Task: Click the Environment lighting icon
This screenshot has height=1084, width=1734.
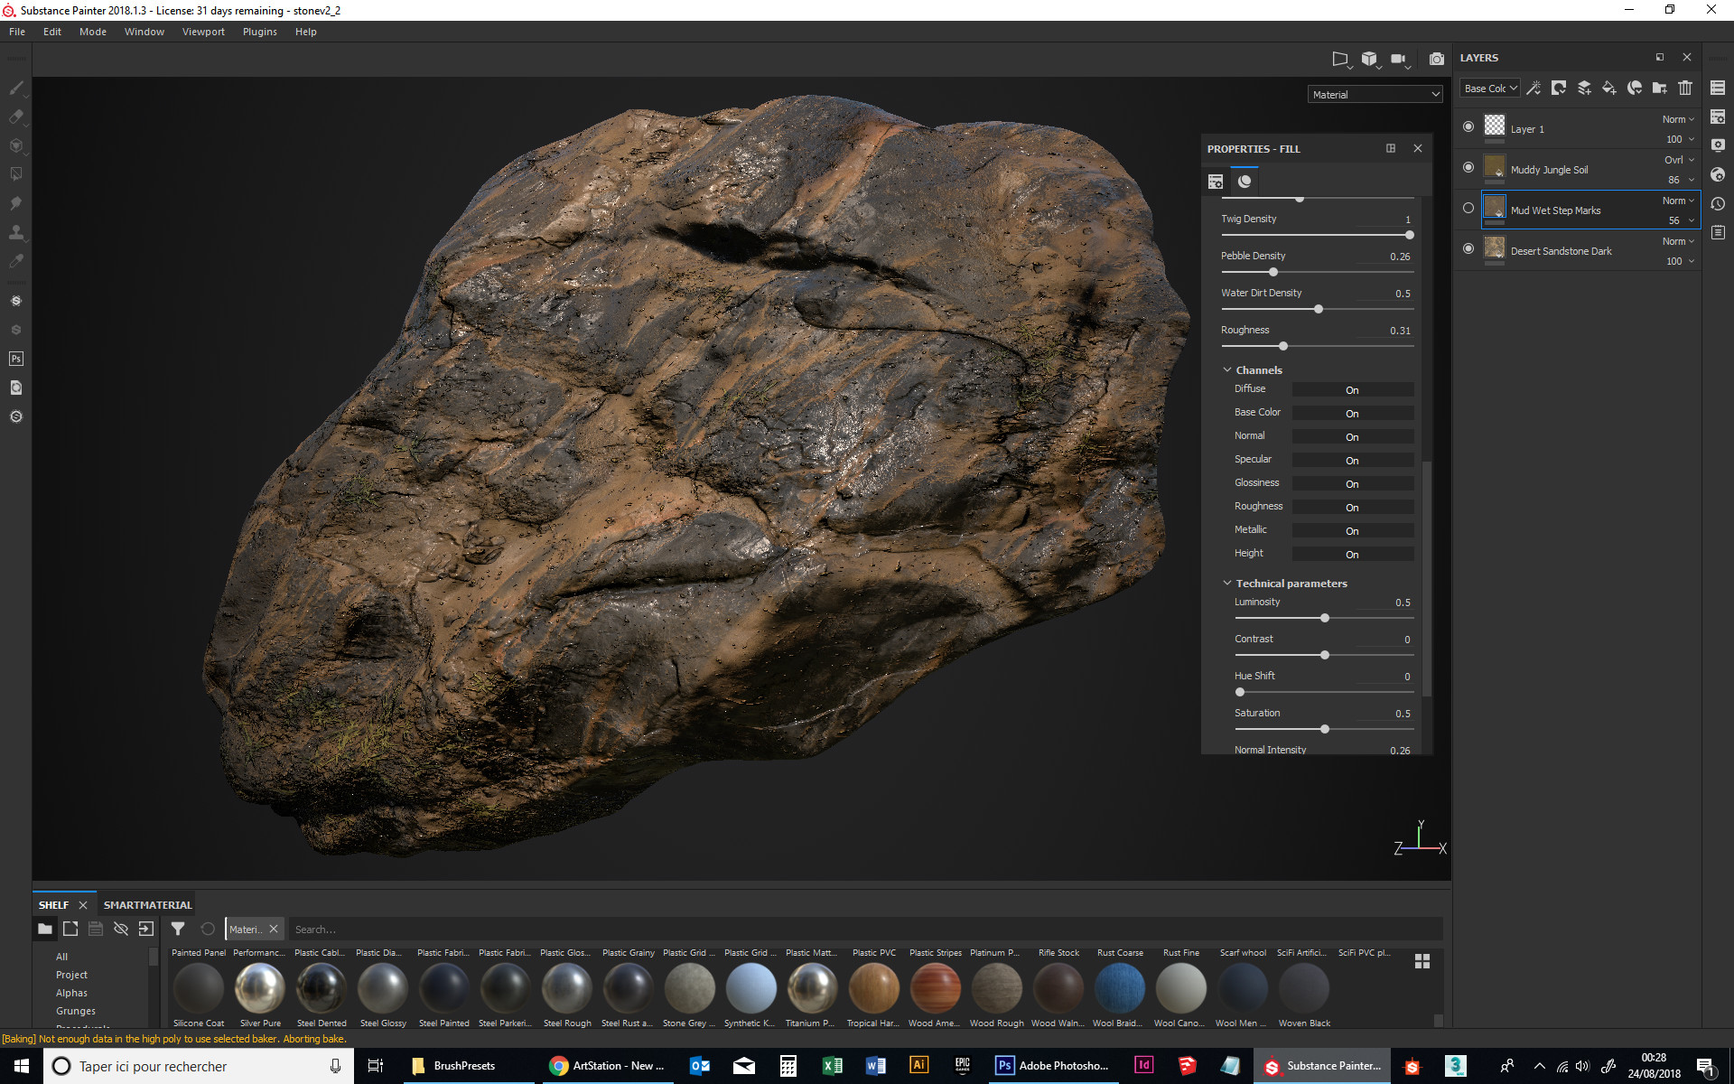Action: tap(1342, 58)
